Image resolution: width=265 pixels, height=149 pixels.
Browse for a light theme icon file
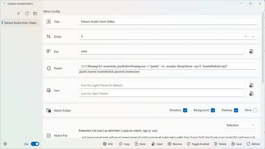(x=251, y=85)
